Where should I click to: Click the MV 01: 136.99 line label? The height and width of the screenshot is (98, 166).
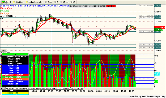[147, 31]
